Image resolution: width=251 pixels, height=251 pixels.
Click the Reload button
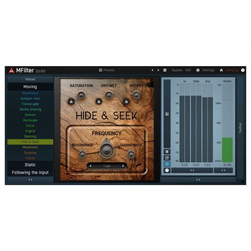[30, 79]
